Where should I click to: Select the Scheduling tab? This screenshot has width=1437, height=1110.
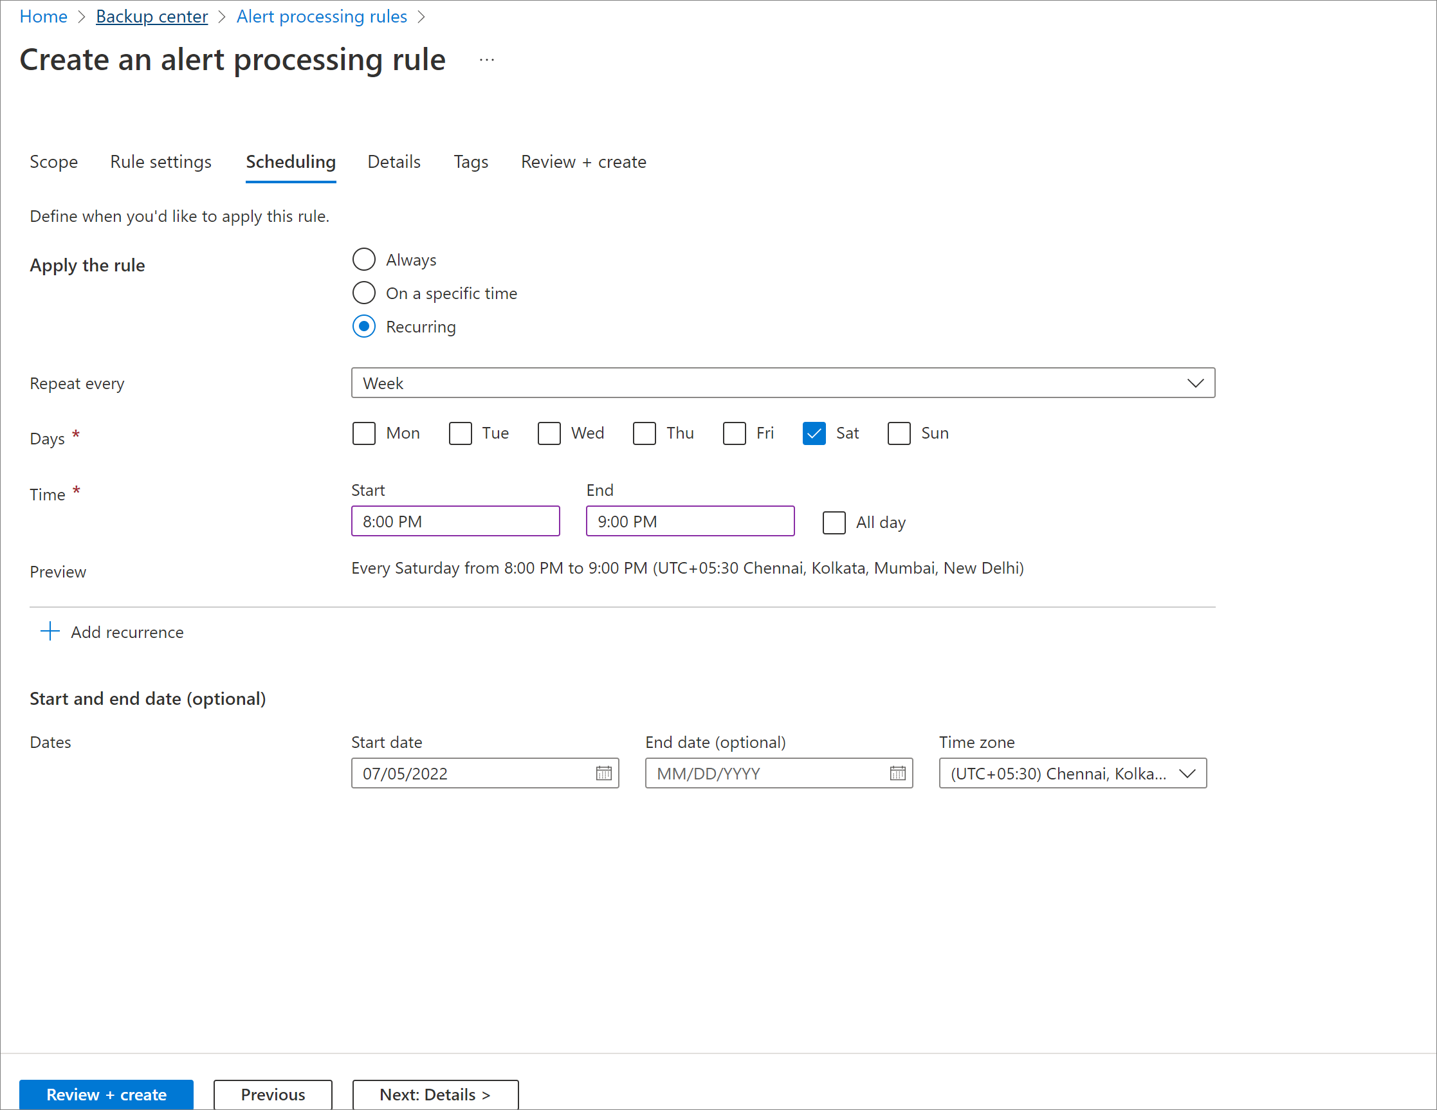point(289,162)
